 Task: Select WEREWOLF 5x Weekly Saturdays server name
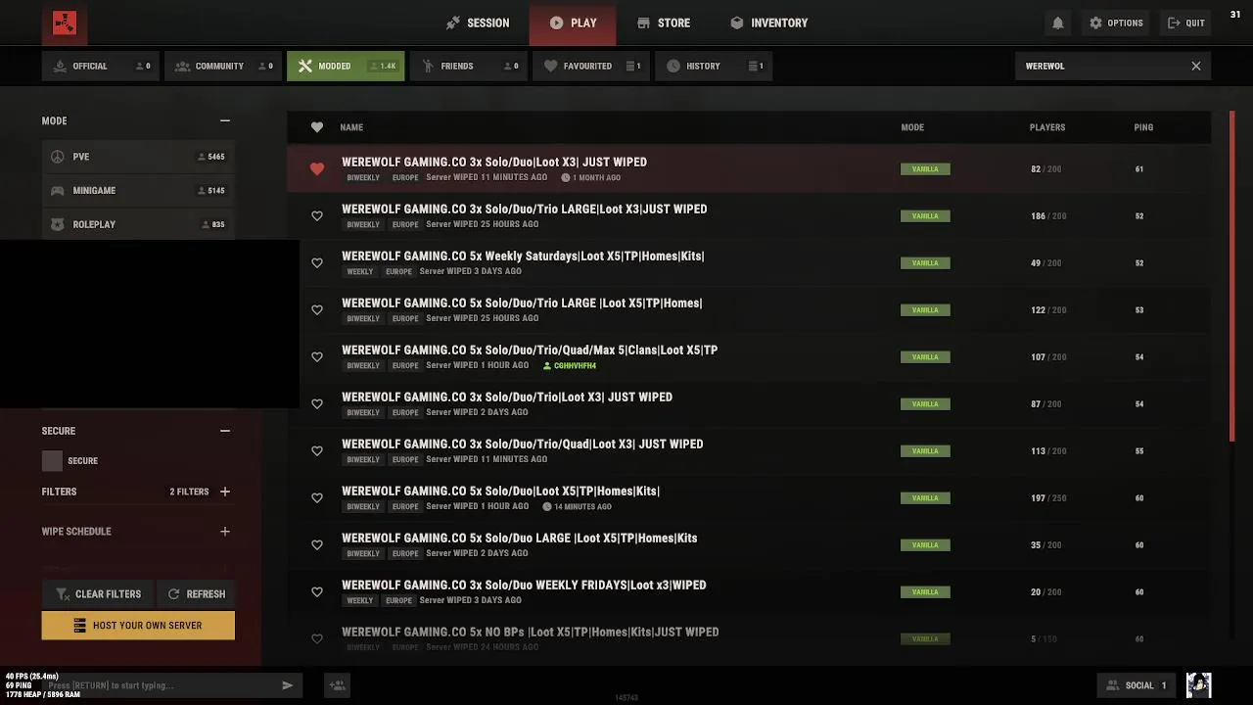523,256
